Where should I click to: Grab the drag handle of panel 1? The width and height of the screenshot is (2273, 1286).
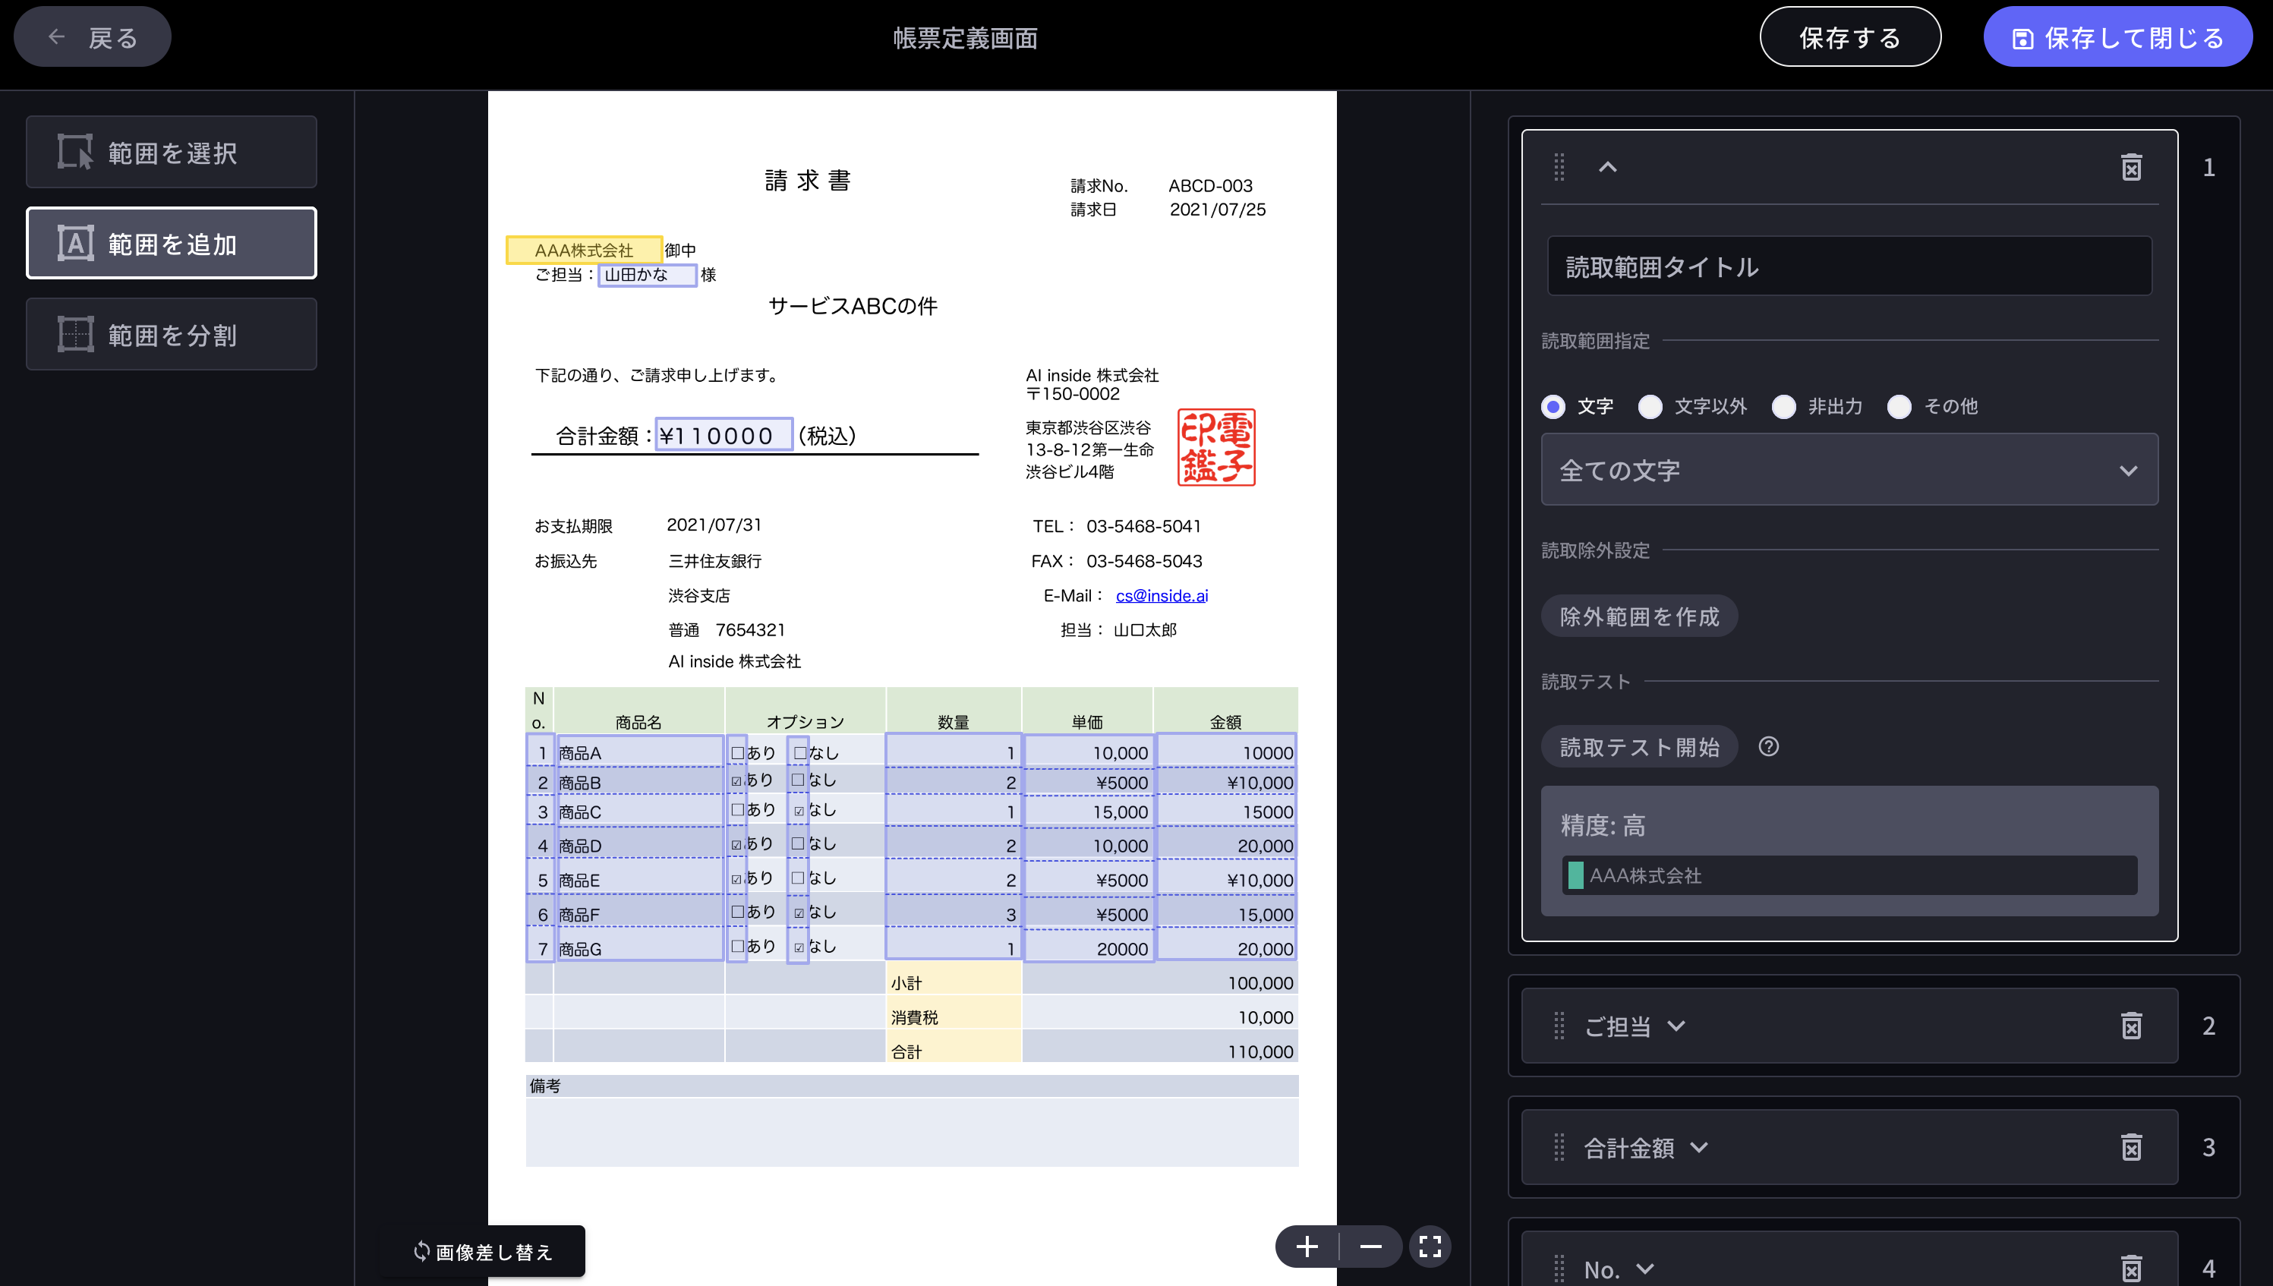click(1559, 167)
